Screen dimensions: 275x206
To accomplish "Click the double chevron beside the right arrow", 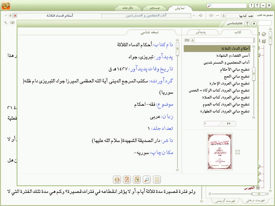I will [194, 16].
